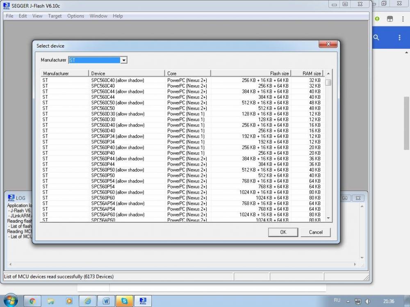Image resolution: width=410 pixels, height=307 pixels.
Task: Cancel the Select device dialog
Action: pos(316,232)
